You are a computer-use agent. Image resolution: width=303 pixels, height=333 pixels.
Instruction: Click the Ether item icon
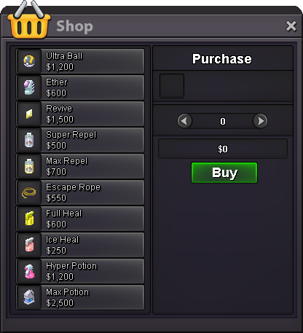(29, 87)
